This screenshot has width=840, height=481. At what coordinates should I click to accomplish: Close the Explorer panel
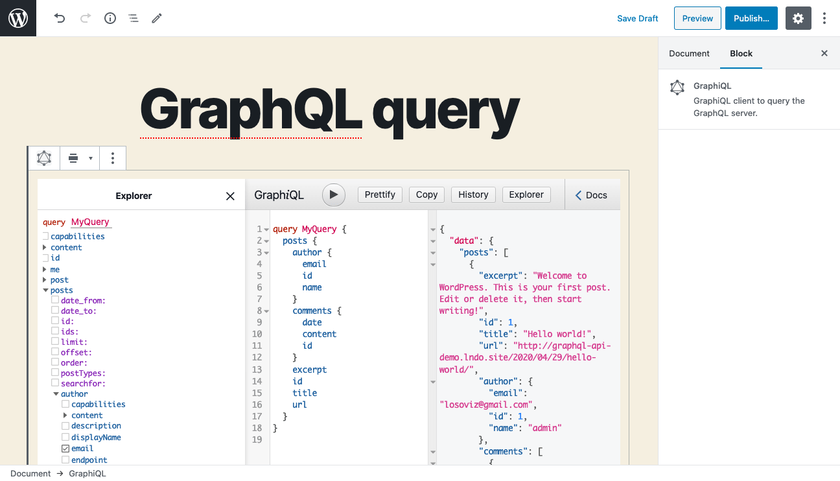click(230, 196)
